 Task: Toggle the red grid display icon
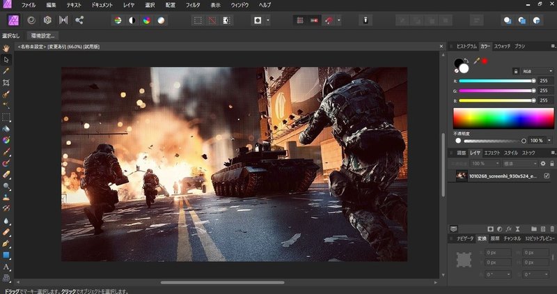[300, 21]
